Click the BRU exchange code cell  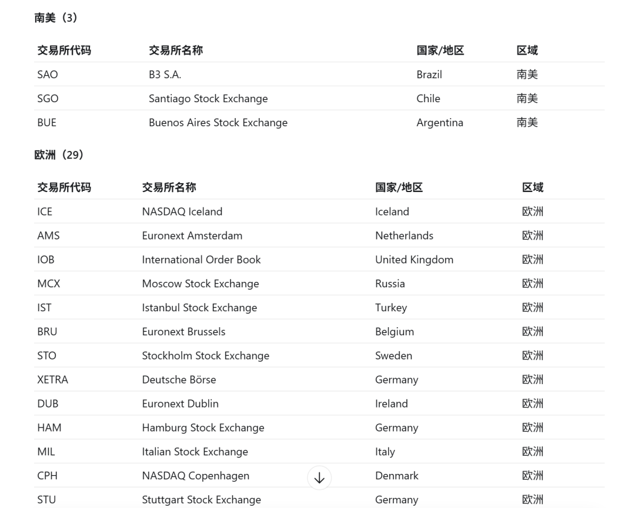pos(47,332)
